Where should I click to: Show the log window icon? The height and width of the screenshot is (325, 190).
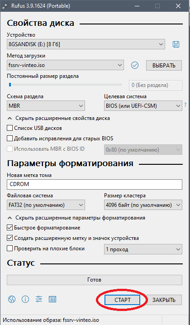click(x=52, y=299)
